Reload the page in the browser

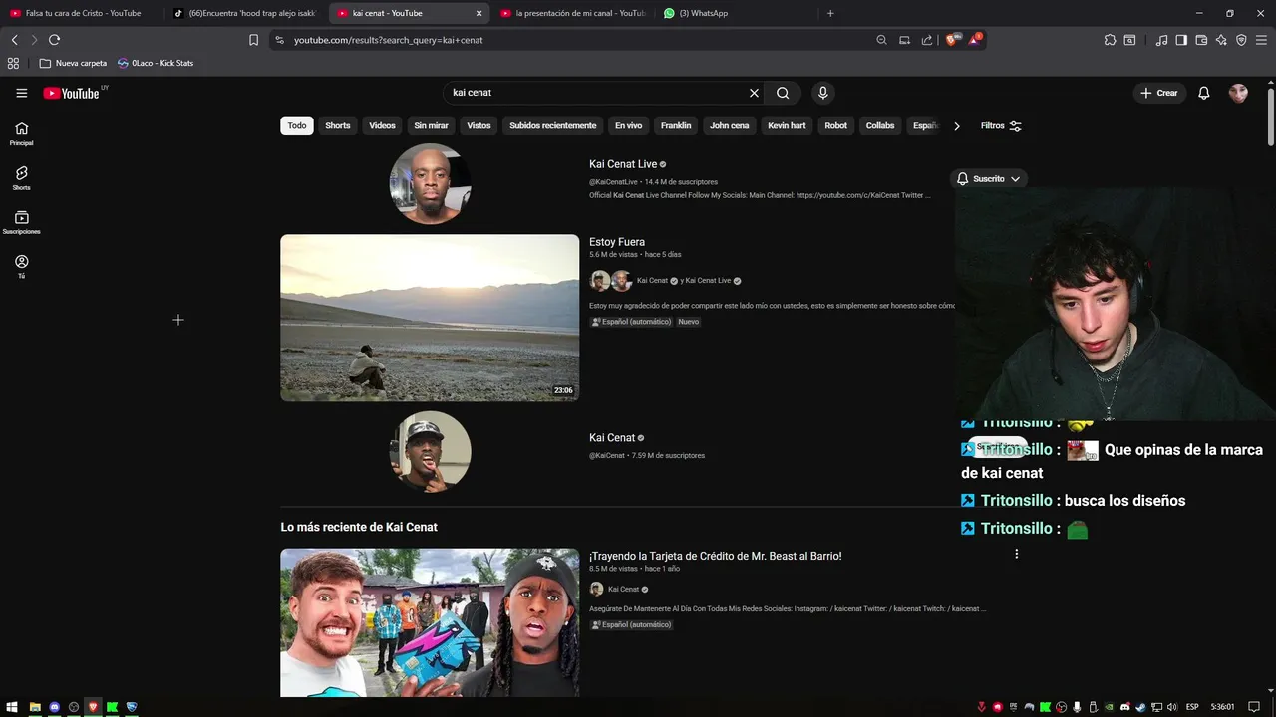54,40
